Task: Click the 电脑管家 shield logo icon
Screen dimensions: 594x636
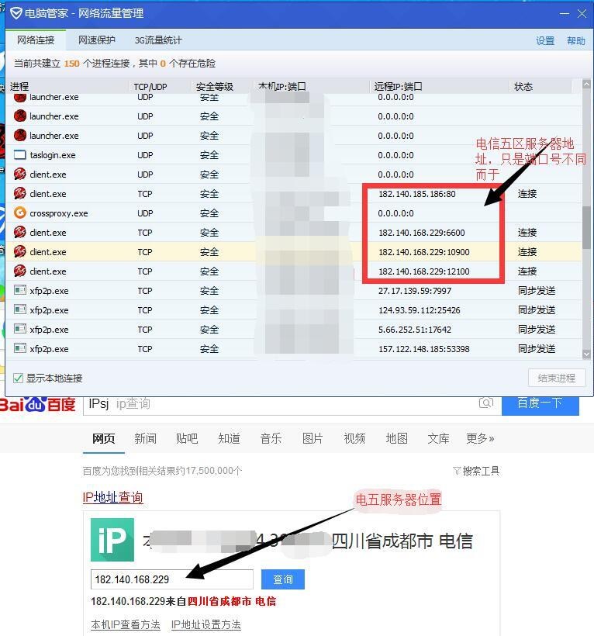Action: (16, 13)
